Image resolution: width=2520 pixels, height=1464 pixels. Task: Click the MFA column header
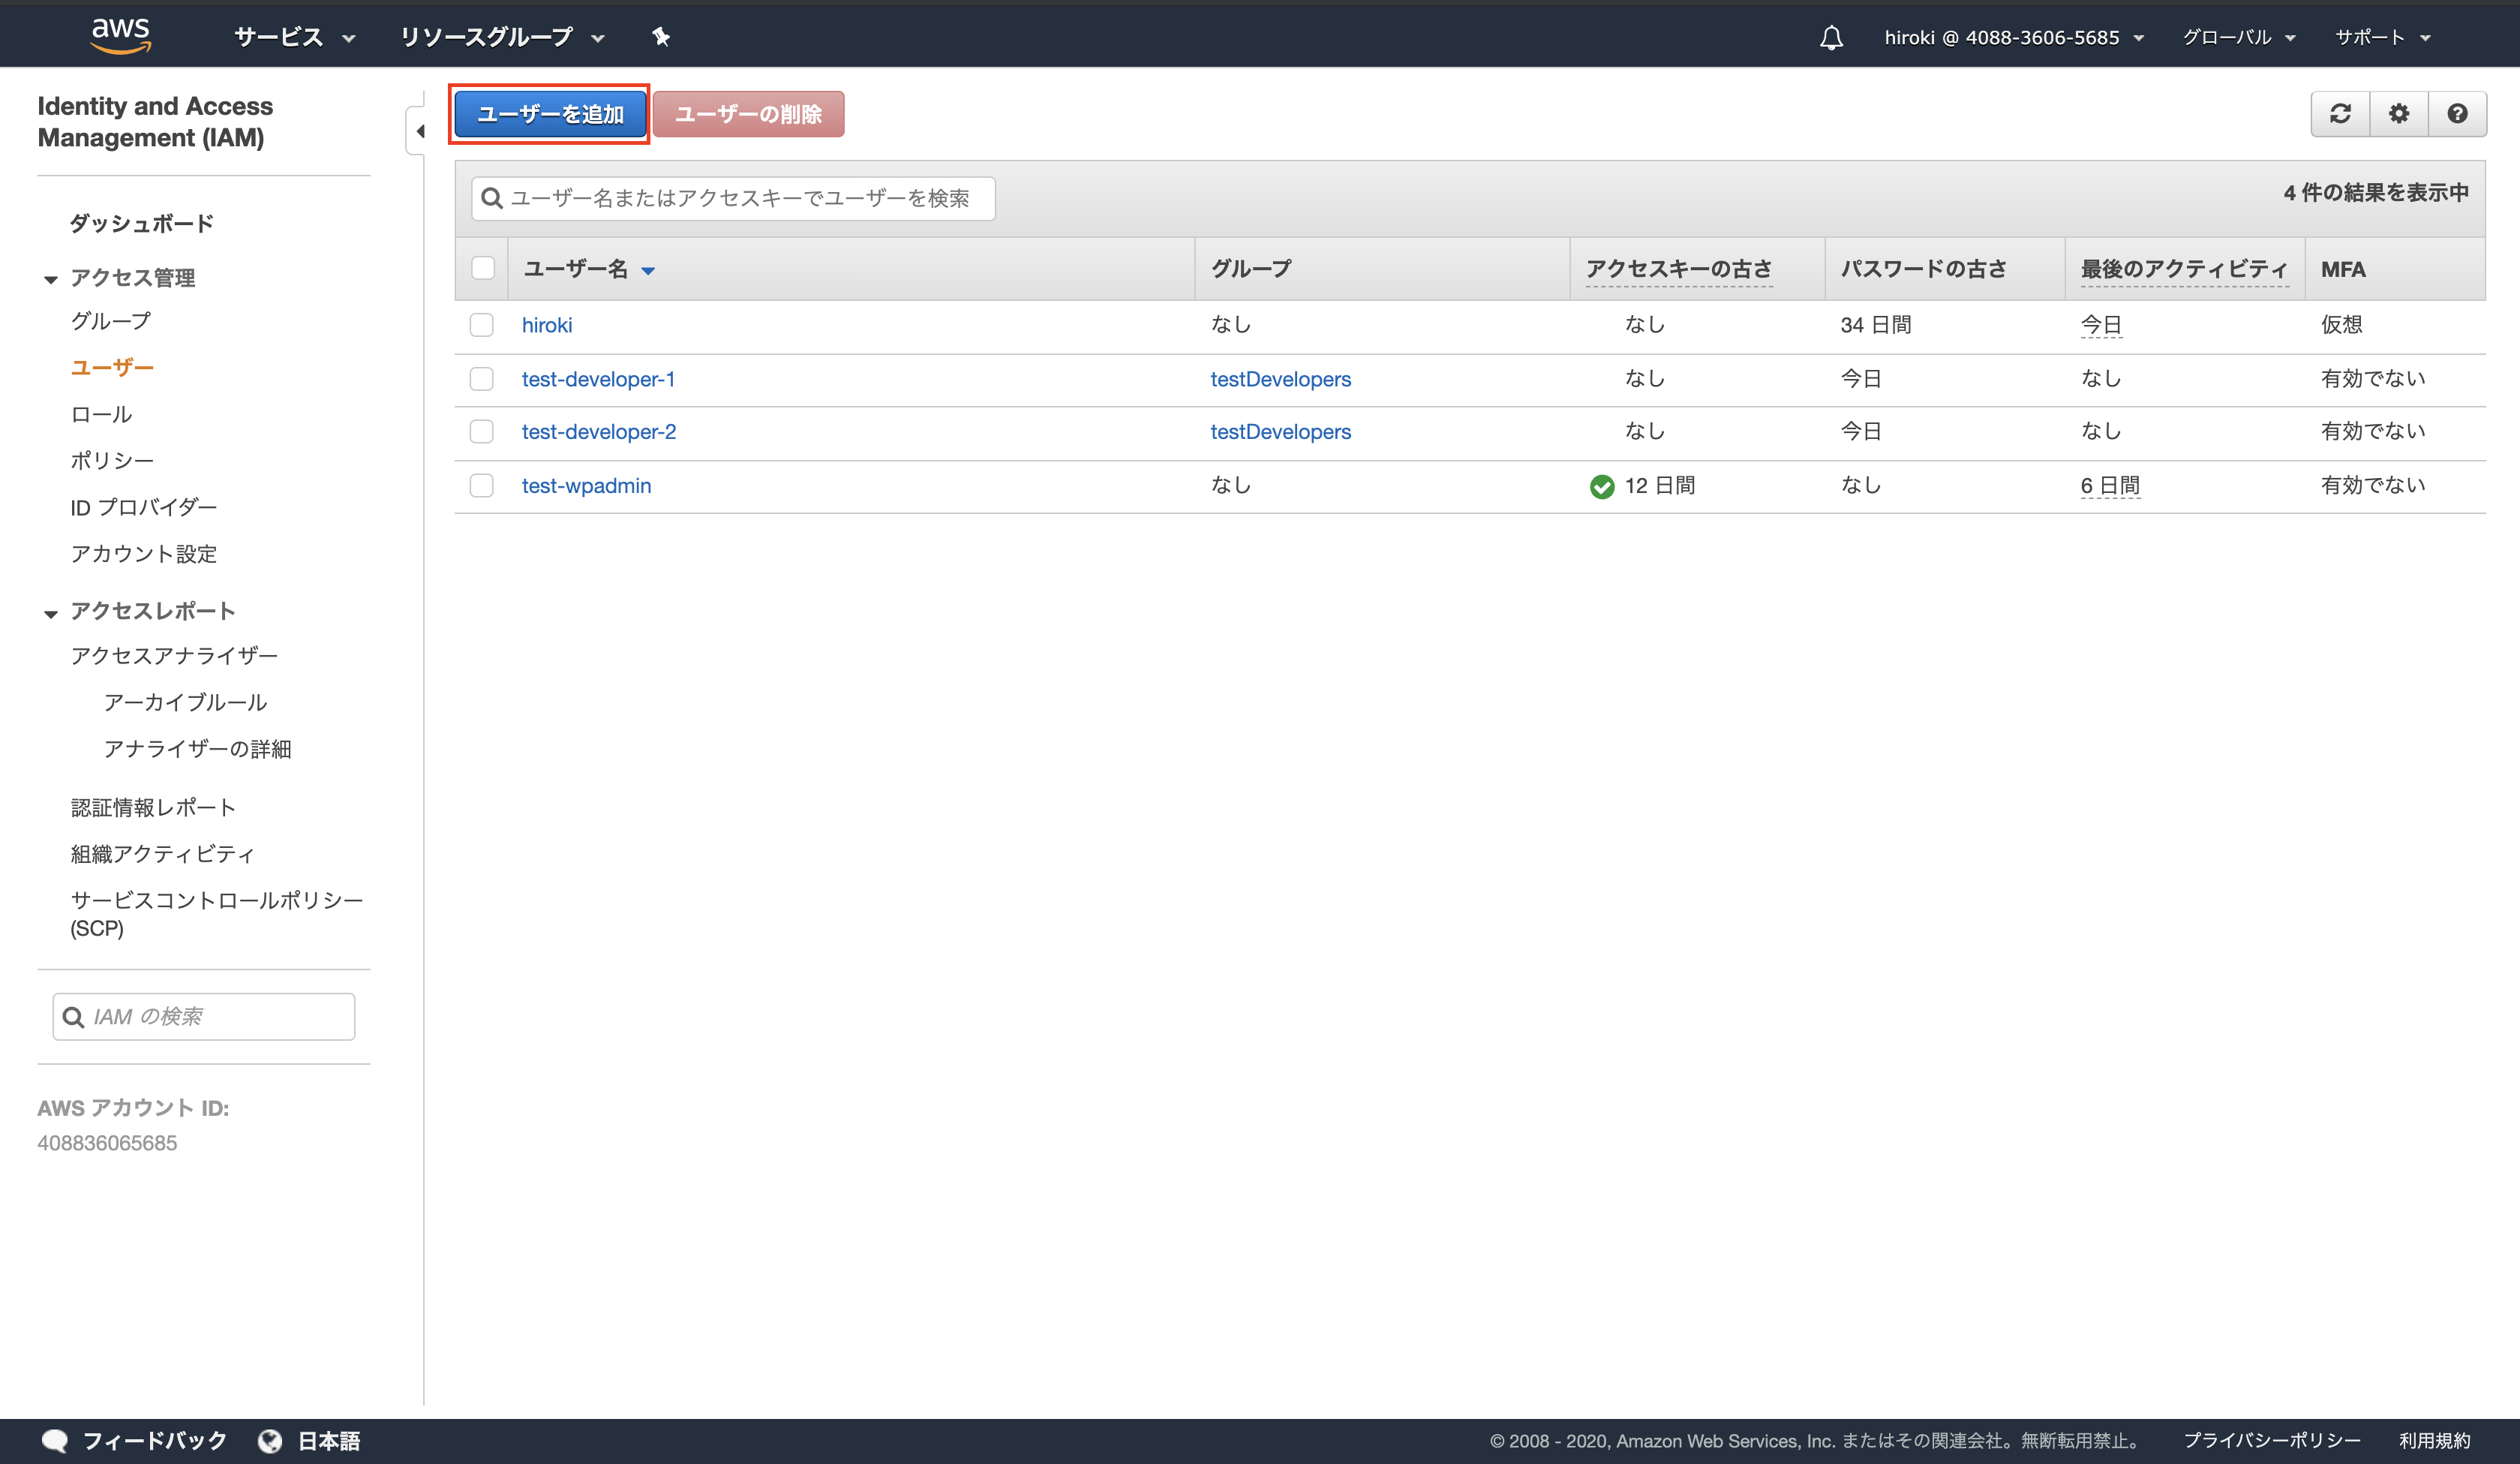pyautogui.click(x=2343, y=270)
